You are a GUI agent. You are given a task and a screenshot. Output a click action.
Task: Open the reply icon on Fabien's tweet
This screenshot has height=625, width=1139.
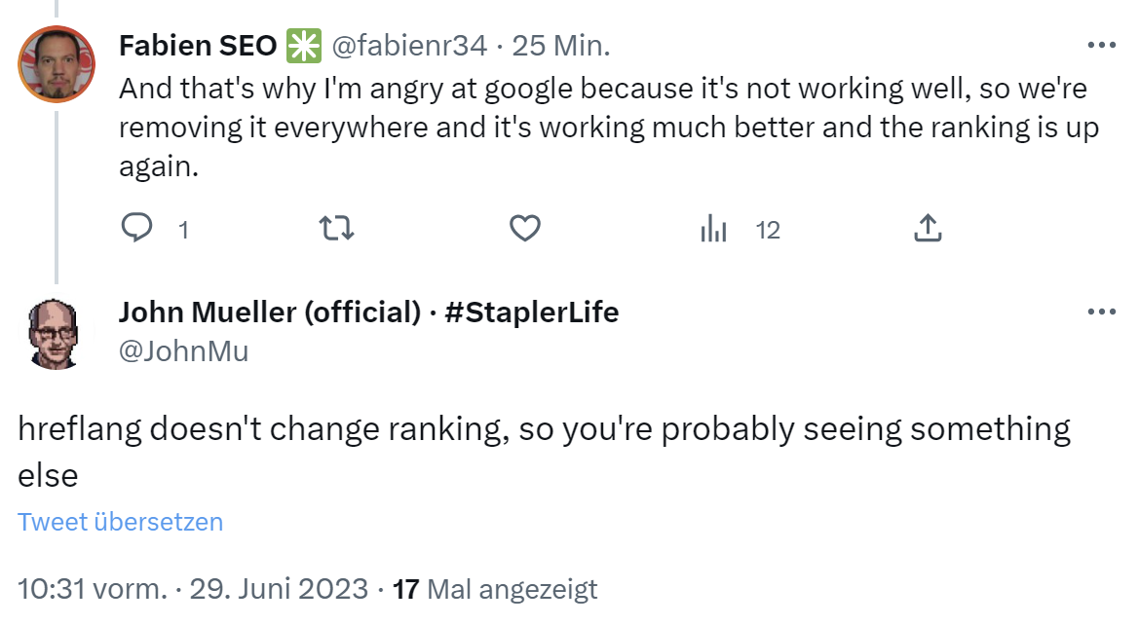tap(138, 228)
